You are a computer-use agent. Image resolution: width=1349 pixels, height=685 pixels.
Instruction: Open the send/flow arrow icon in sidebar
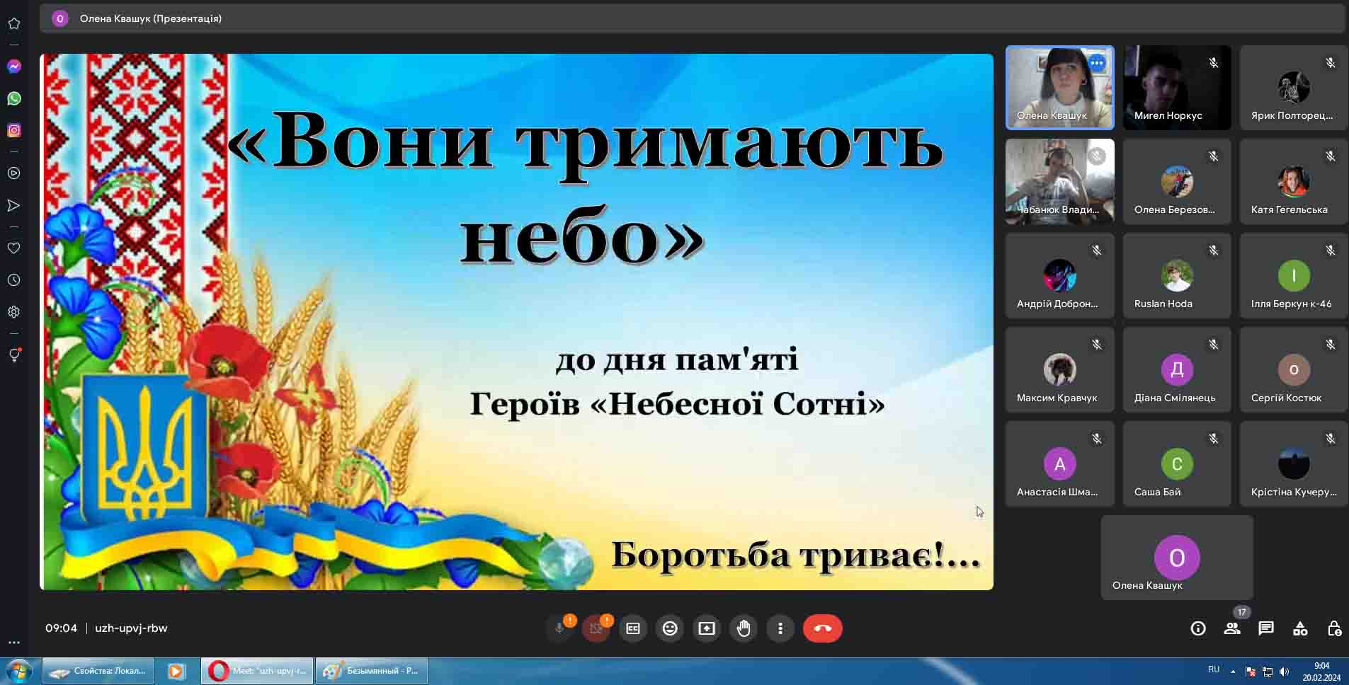[x=14, y=205]
